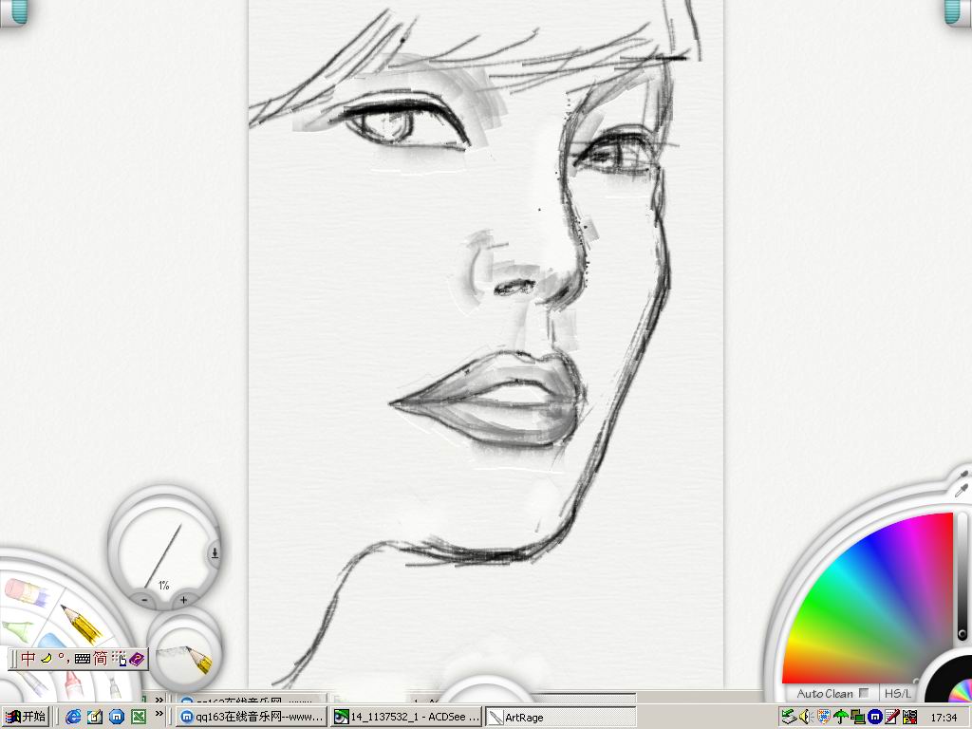This screenshot has height=729, width=972.
Task: Choose the green felt pen tool
Action: [x=17, y=630]
